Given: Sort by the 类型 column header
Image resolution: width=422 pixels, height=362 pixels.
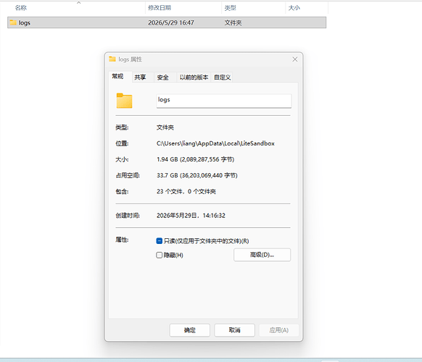Looking at the screenshot, I should click(231, 8).
